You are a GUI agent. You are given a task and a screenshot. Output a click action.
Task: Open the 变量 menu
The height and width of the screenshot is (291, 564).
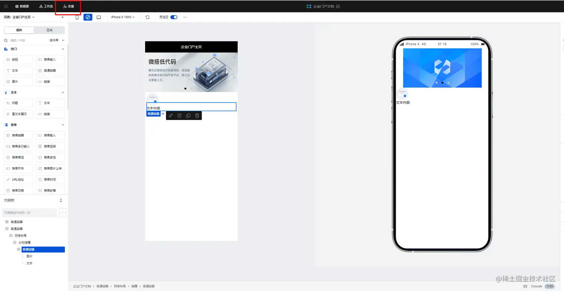pyautogui.click(x=69, y=6)
